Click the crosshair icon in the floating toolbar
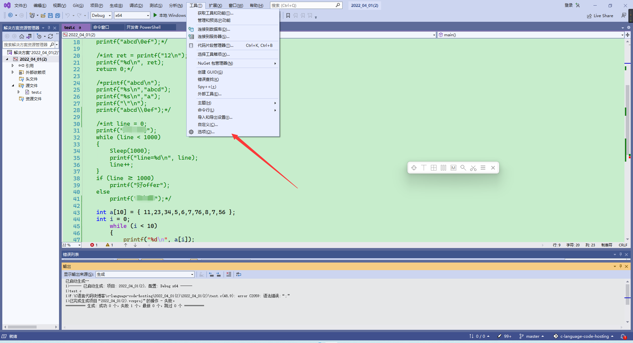 click(x=414, y=168)
